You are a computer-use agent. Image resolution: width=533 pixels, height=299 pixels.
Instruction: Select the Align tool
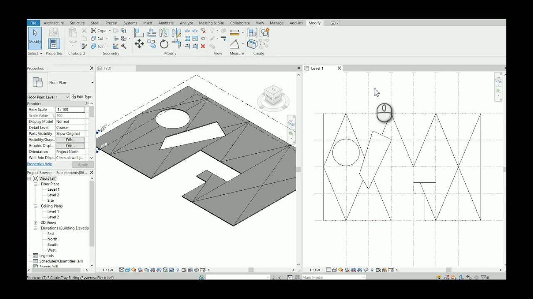139,33
